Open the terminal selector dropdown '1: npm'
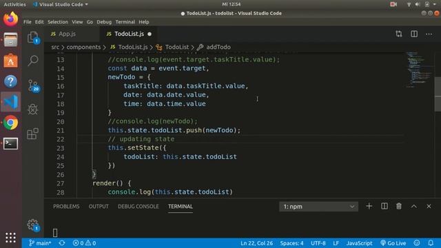This screenshot has width=441, height=248. tap(318, 207)
